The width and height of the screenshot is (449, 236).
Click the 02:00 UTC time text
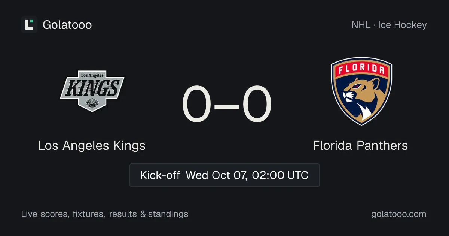point(280,175)
